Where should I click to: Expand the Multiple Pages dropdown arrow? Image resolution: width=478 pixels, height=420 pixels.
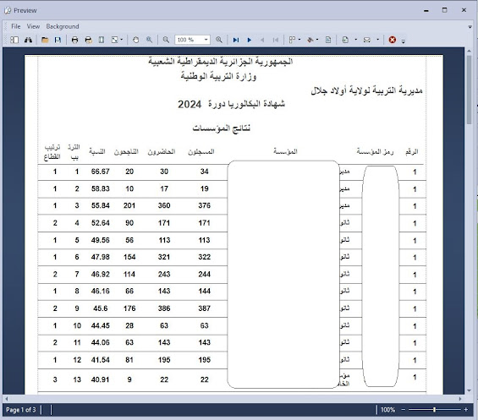pyautogui.click(x=299, y=40)
